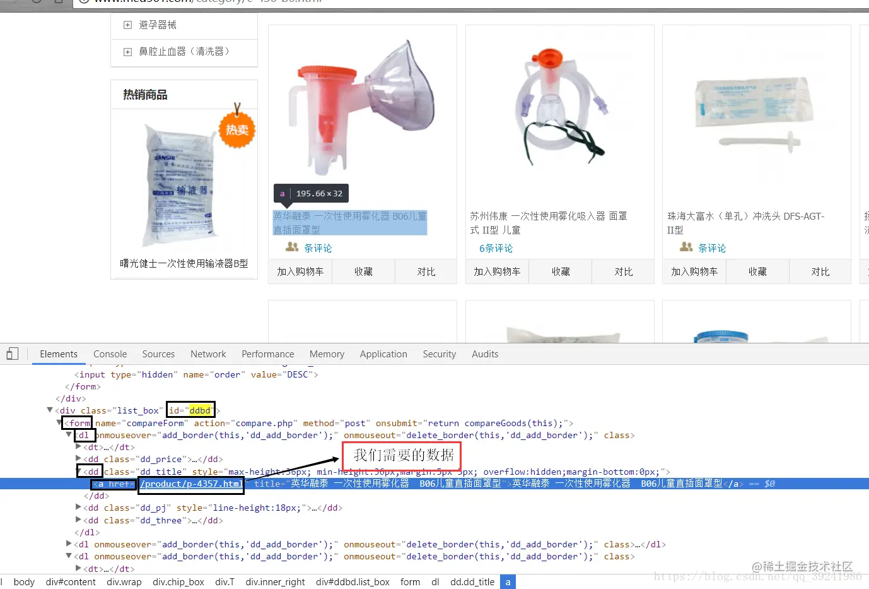Click the 对比 compare button for 英华融泰
The height and width of the screenshot is (589, 869).
click(x=426, y=271)
